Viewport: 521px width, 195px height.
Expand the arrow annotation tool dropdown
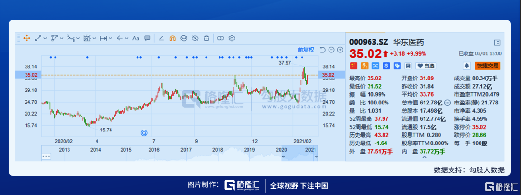[126, 39]
